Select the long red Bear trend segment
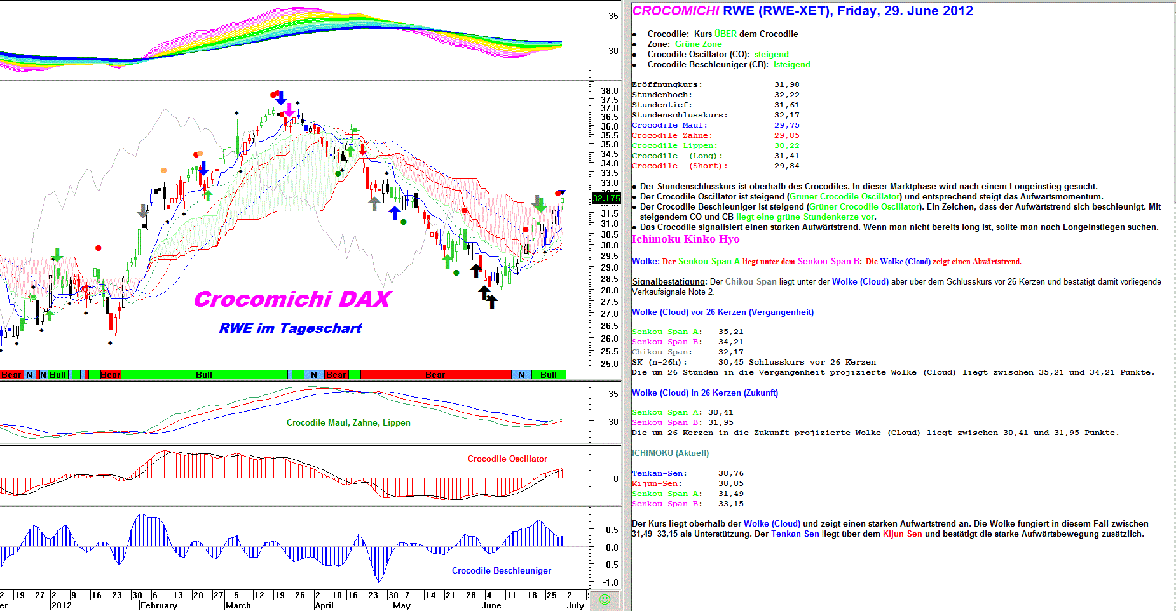The image size is (1176, 611). pyautogui.click(x=435, y=375)
